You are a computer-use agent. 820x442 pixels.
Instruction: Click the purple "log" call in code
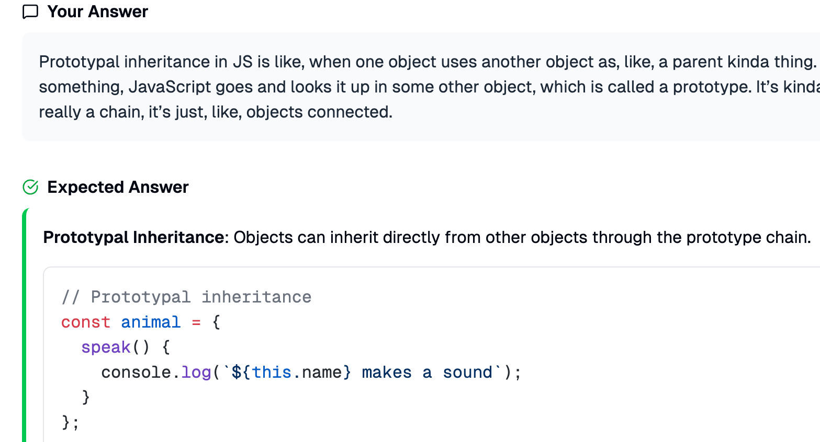point(196,372)
